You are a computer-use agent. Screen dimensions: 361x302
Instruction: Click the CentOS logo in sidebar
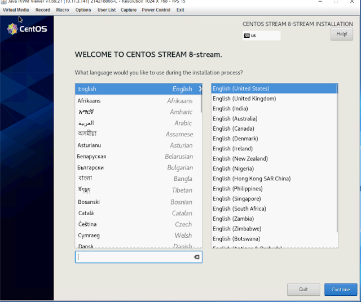(27, 29)
